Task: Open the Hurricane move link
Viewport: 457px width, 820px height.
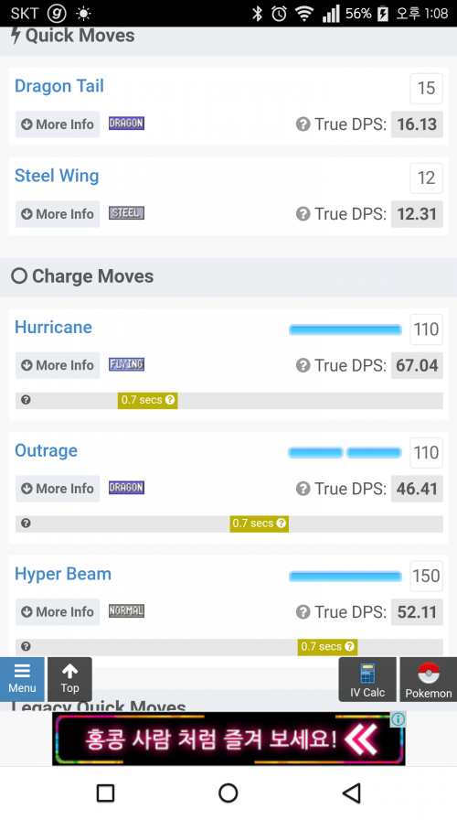Action: [53, 328]
